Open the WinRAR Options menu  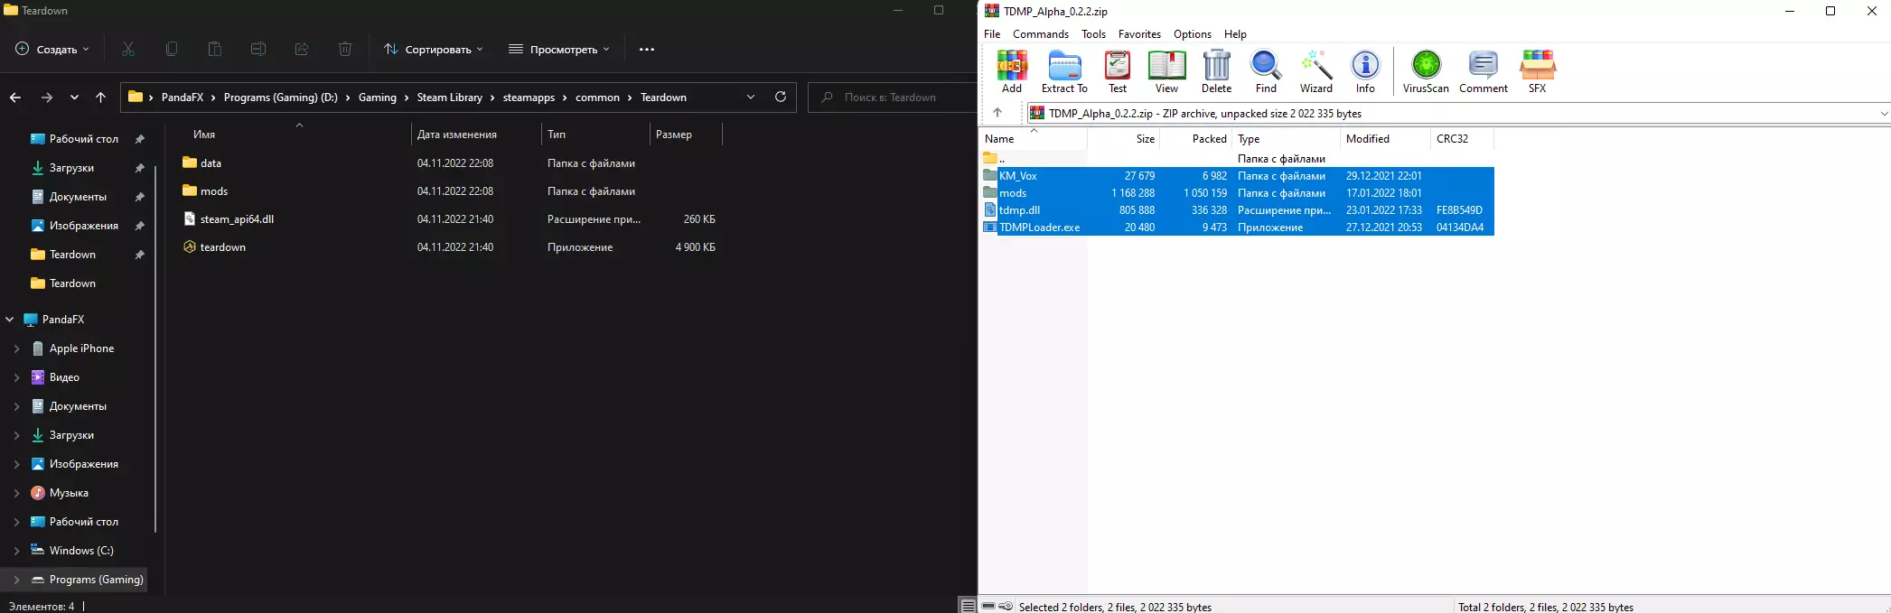point(1192,33)
